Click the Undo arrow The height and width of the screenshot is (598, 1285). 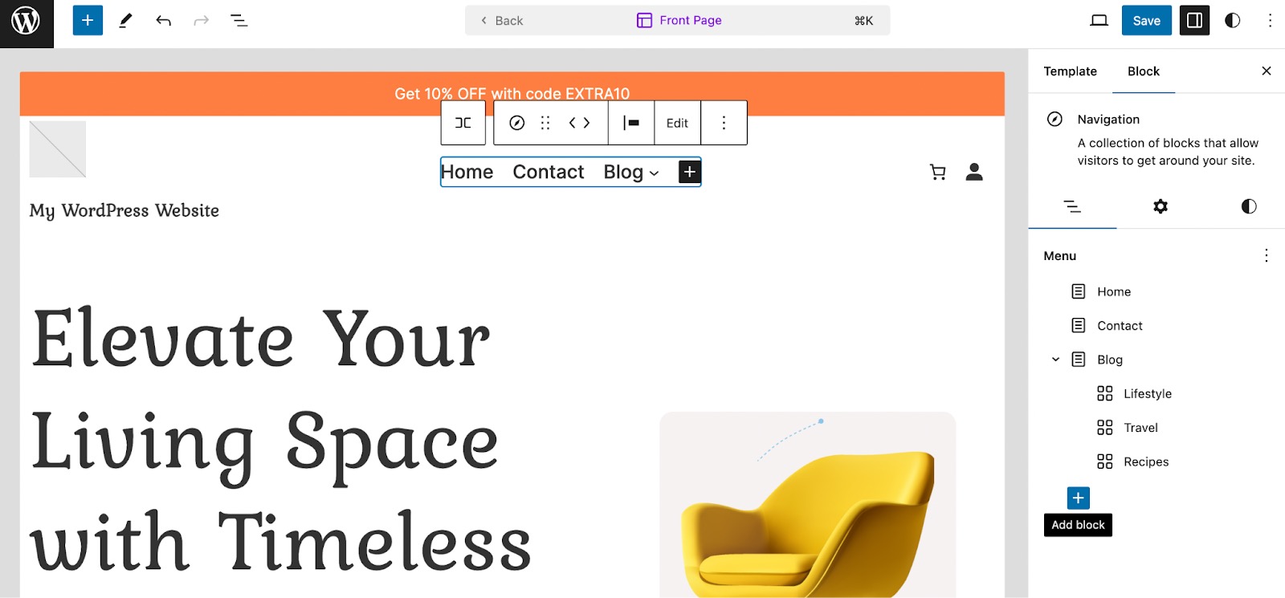point(163,20)
